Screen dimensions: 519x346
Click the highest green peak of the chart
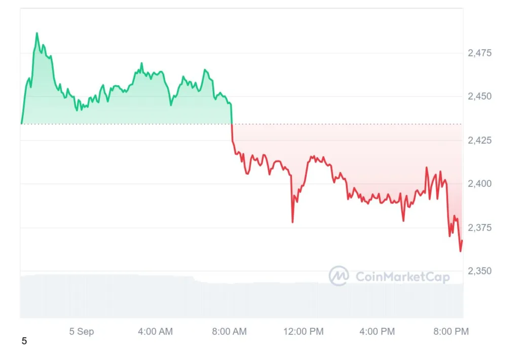36,33
